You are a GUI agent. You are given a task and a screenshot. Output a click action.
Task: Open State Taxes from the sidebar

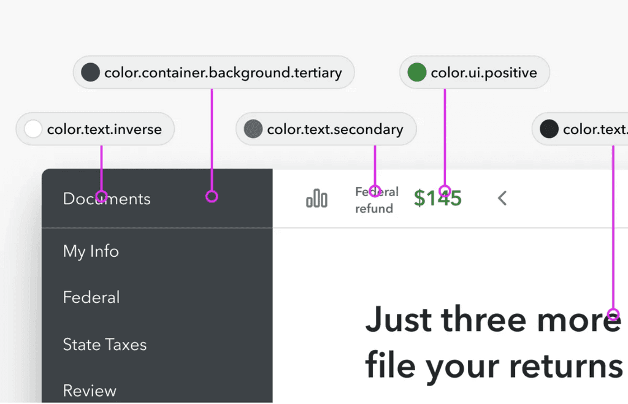pos(104,345)
